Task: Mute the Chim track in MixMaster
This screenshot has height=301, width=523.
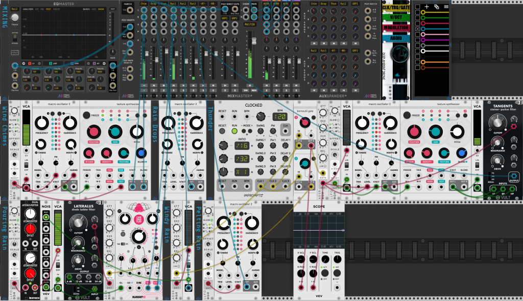Action: [144, 86]
